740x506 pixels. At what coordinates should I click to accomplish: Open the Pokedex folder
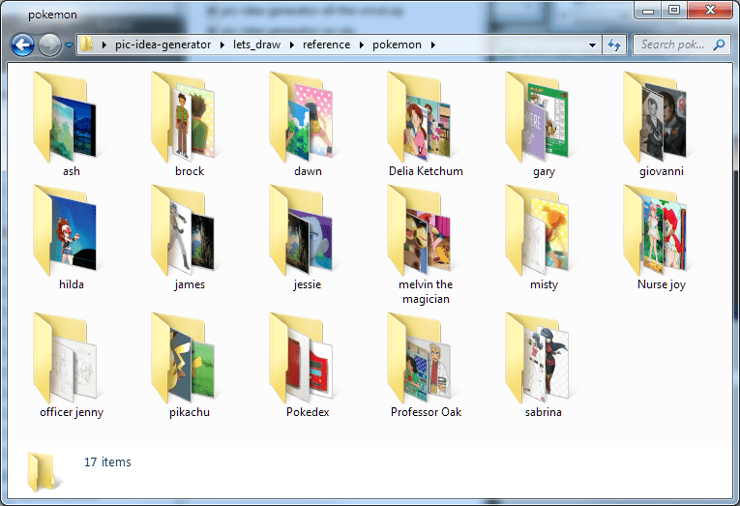308,361
